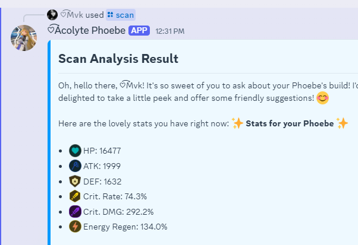Screen dimensions: 358x245
Task: Click the small Mvk user avatar
Action: 52,15
